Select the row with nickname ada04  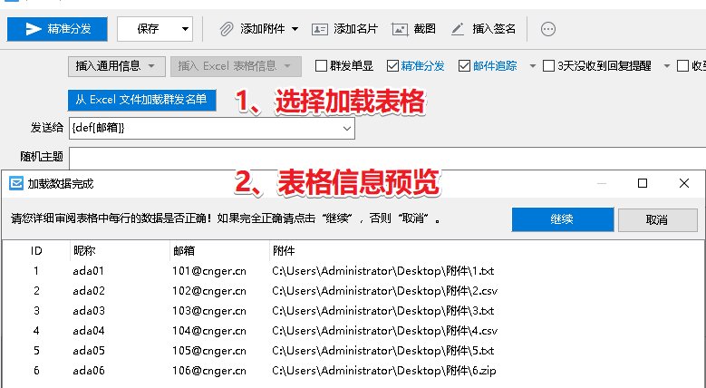[353, 330]
